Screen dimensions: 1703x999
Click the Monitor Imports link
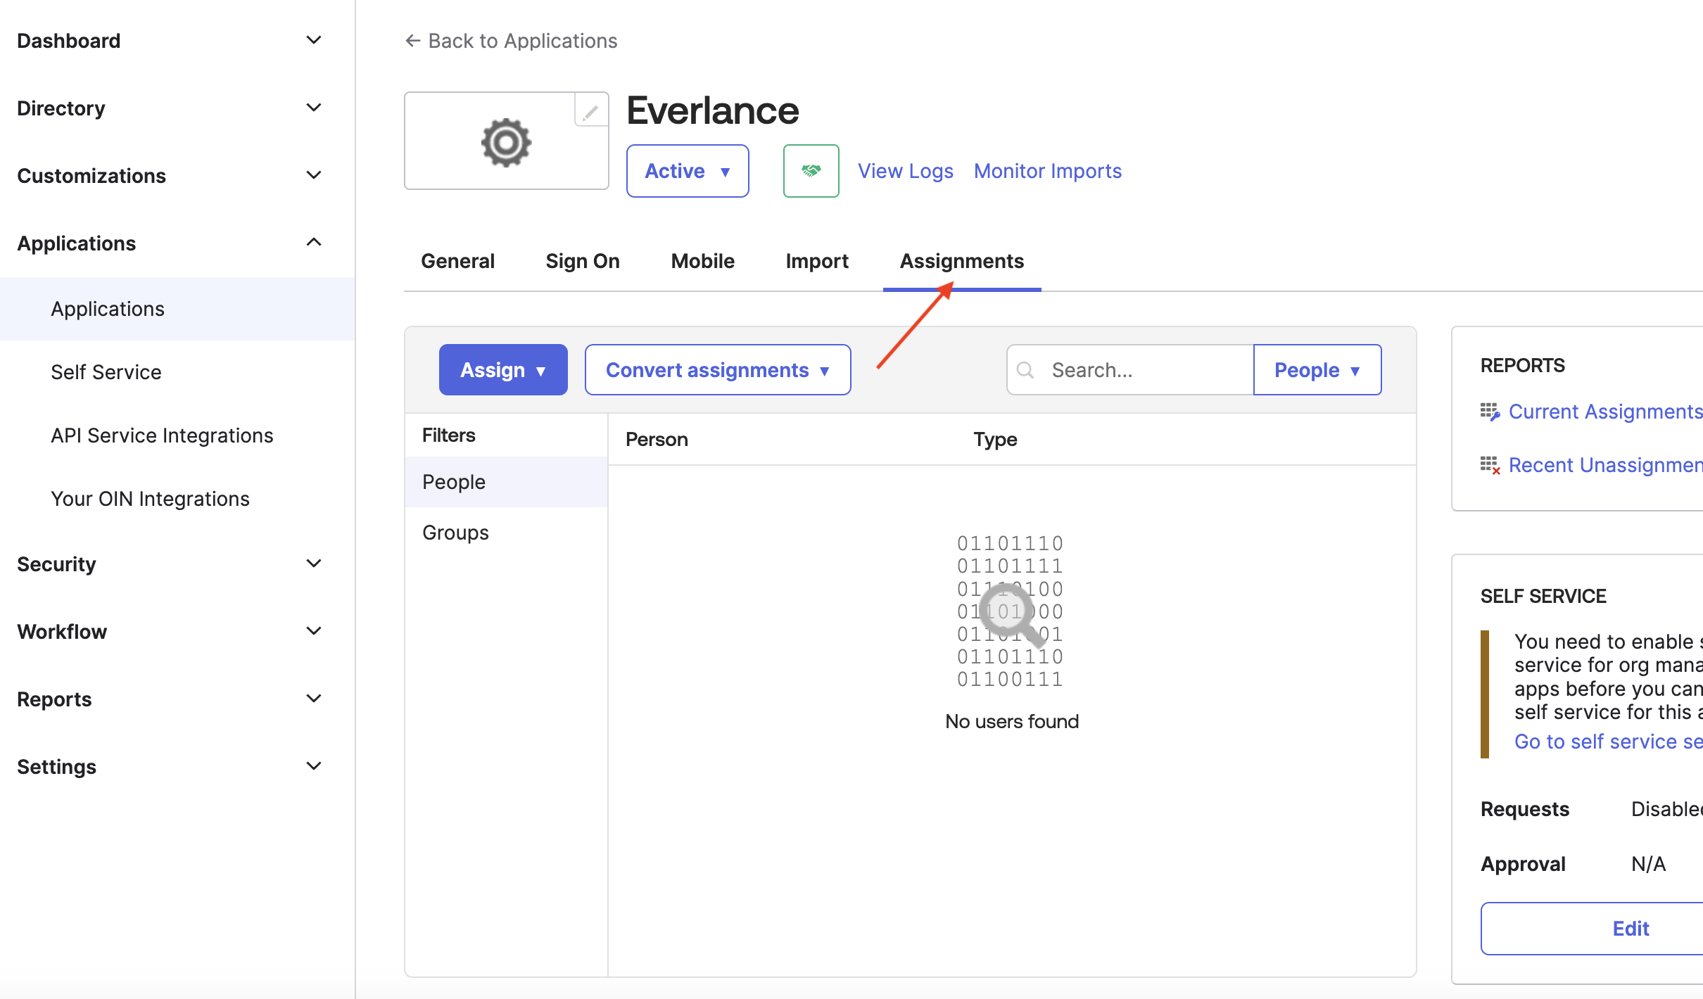[x=1047, y=171]
